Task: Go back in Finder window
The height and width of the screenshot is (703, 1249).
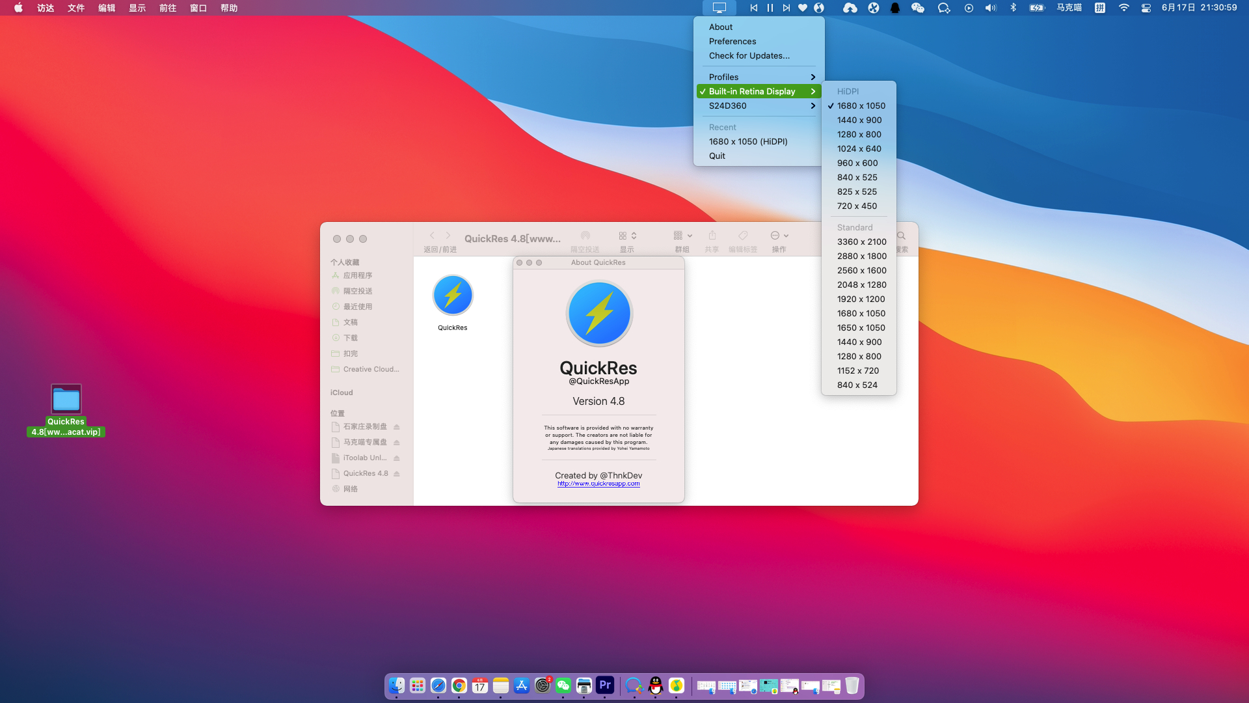Action: click(432, 236)
